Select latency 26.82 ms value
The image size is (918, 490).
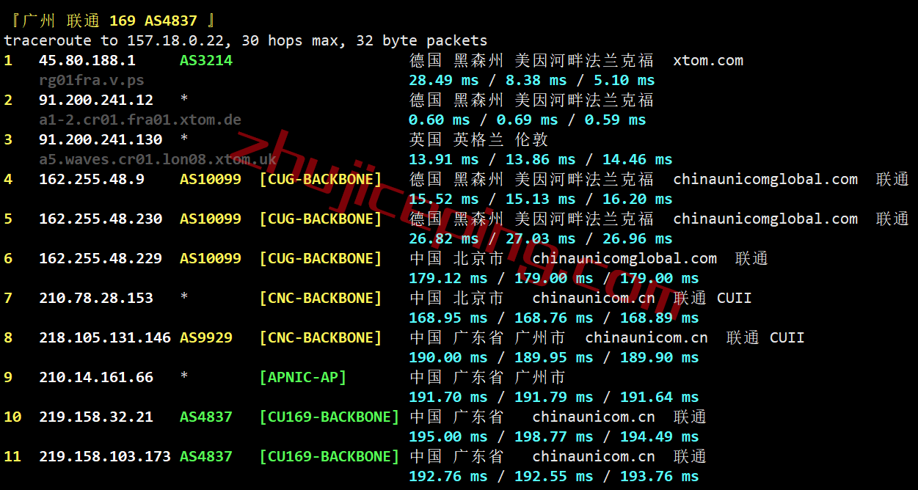pos(444,238)
